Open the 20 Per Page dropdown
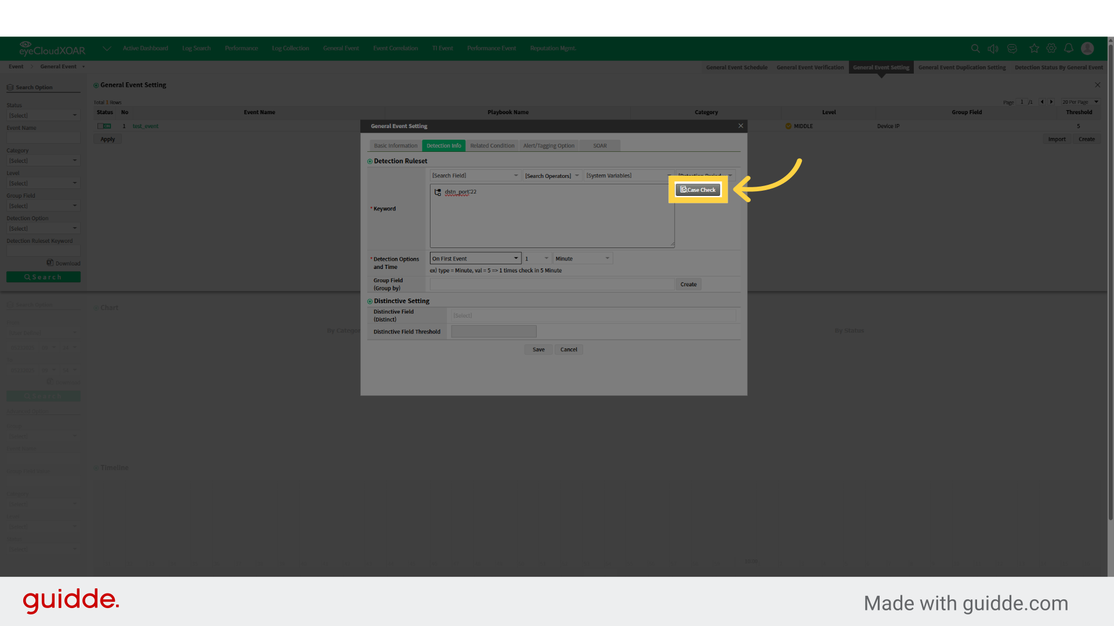The width and height of the screenshot is (1114, 626). tap(1079, 101)
